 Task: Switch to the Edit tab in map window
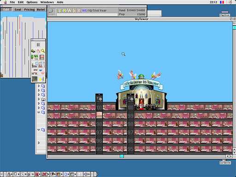click(x=6, y=10)
